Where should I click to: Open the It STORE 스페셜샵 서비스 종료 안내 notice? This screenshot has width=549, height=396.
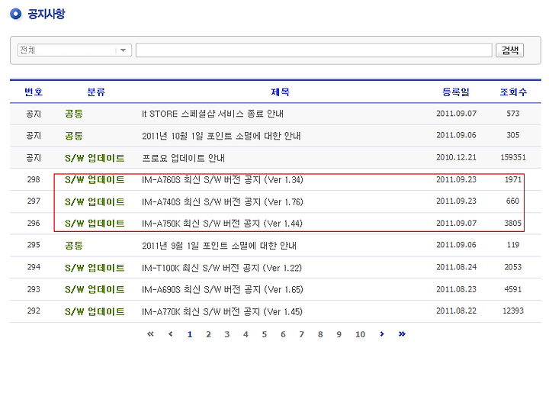[x=213, y=114]
